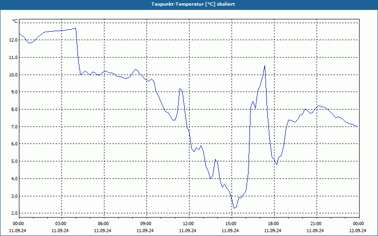This screenshot has height=236, width=378.
Task: Click the 10,0 y-axis label
Action: click(13, 75)
